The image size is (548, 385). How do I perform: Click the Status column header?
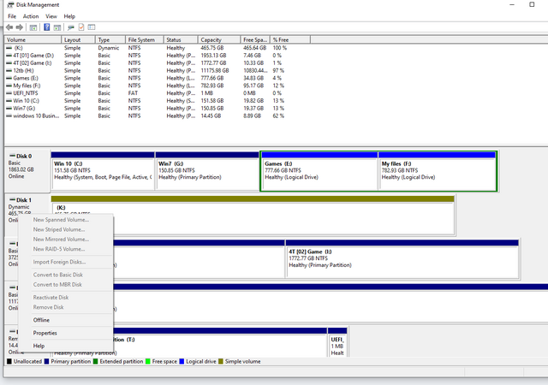(174, 39)
